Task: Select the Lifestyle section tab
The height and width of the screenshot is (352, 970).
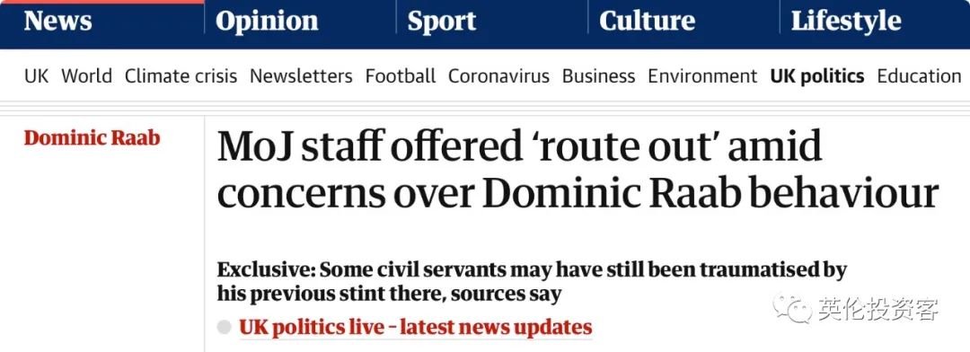Action: pyautogui.click(x=846, y=22)
